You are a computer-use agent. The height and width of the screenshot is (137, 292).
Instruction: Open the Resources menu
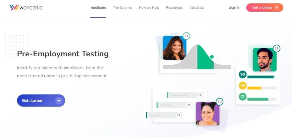tap(174, 8)
